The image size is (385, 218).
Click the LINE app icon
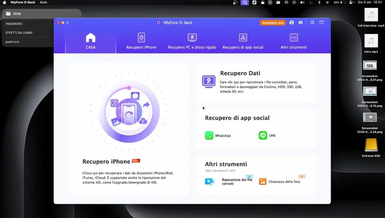coord(263,135)
